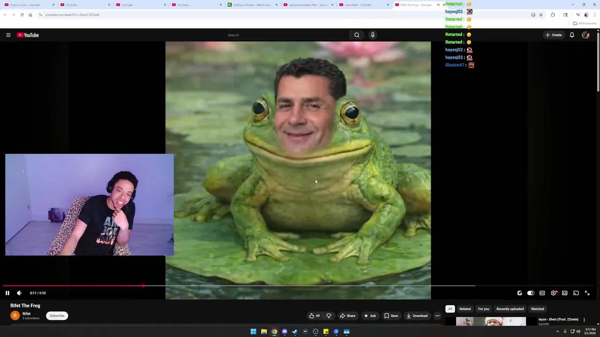Switch to the Green n Goin tab
The image size is (600, 337).
(x=28, y=5)
